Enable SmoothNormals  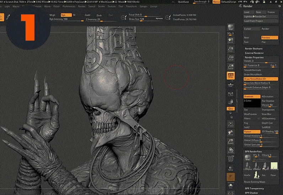click(252, 70)
